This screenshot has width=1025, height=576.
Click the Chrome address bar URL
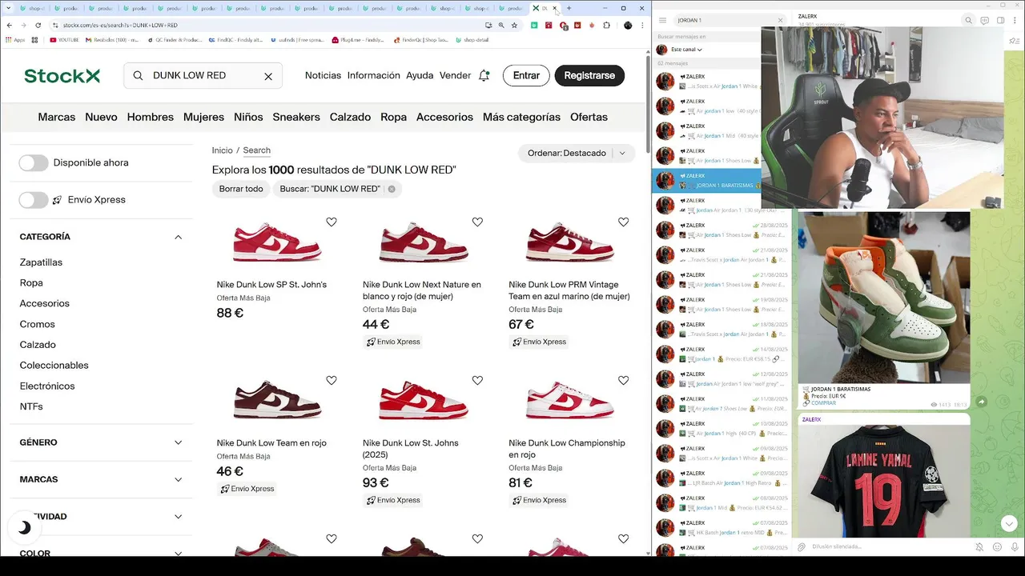[x=120, y=25]
